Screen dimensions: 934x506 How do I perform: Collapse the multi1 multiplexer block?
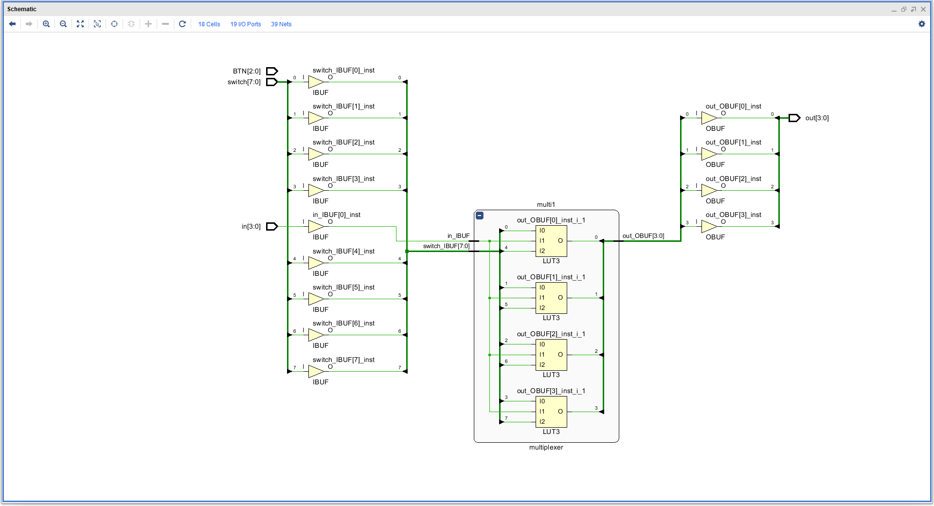(480, 216)
